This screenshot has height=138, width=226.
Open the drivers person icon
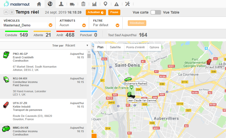[61, 4]
